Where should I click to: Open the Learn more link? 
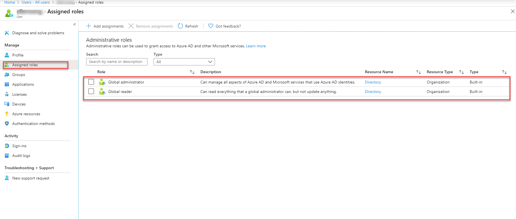[x=256, y=46]
